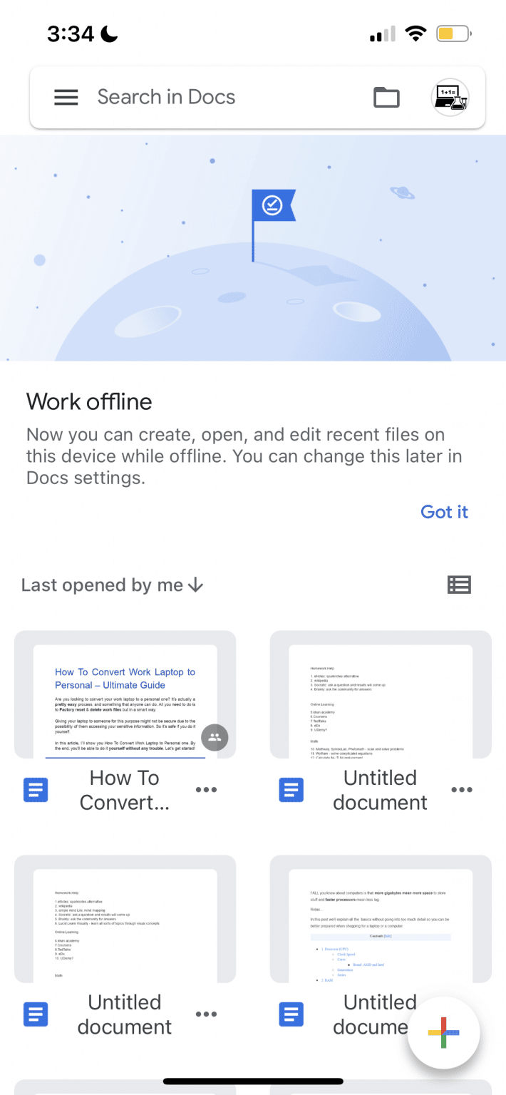The image size is (506, 1095).
Task: Tap the How To Convert… document title
Action: [x=125, y=790]
